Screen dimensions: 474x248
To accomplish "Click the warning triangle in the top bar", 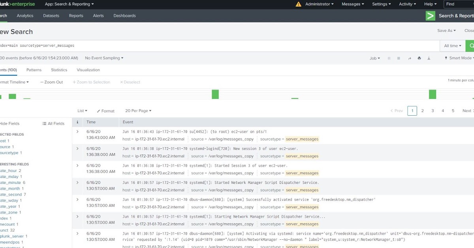I will coord(297,4).
